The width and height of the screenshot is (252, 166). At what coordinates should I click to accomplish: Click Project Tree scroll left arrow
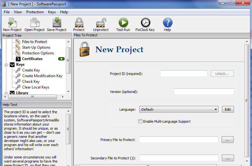coord(5,97)
